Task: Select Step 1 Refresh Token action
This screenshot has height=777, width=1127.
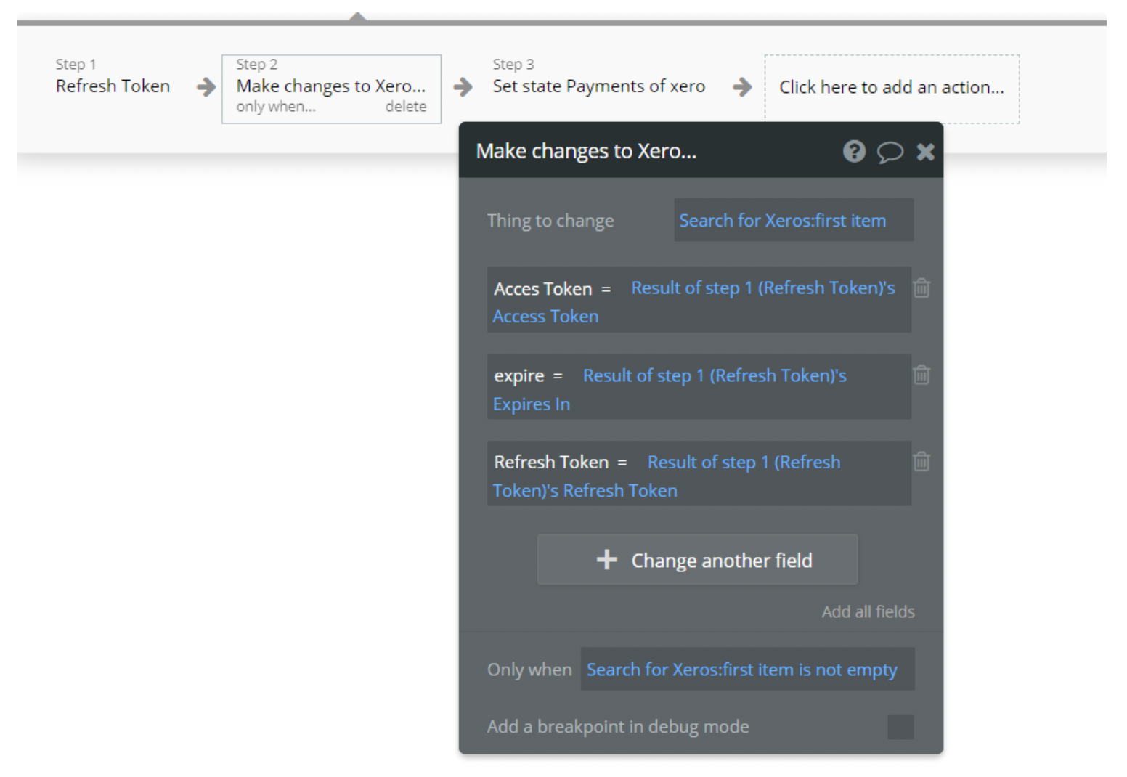Action: [x=113, y=76]
